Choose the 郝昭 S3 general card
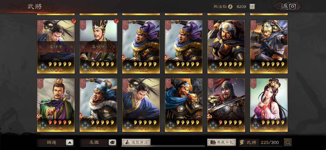Screen dimensions: 326x150 pyautogui.click(x=226, y=105)
